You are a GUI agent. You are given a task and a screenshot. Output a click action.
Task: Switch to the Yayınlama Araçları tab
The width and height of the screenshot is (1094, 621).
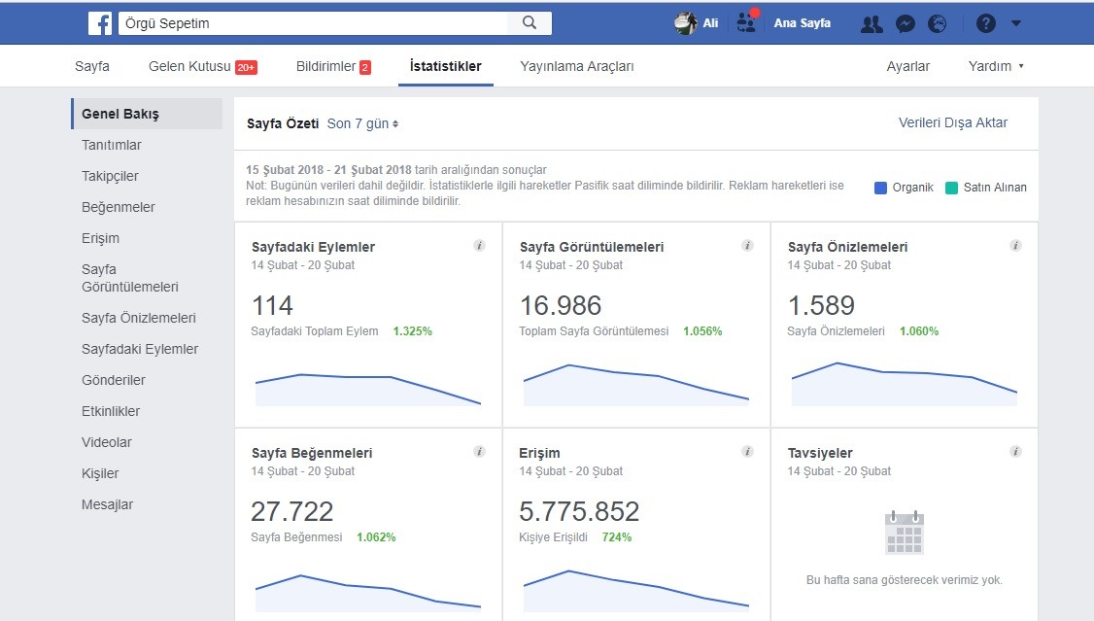pos(577,66)
